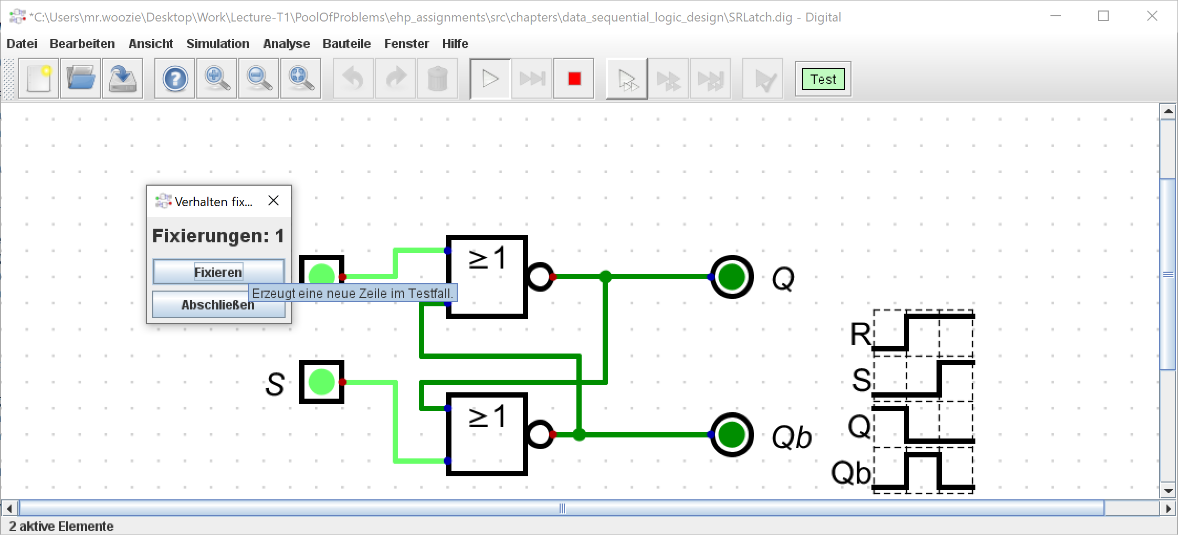
Task: Run gate steps until stable
Action: click(x=710, y=79)
